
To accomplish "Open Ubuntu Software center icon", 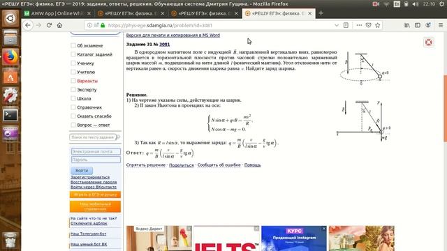I will tap(10, 76).
